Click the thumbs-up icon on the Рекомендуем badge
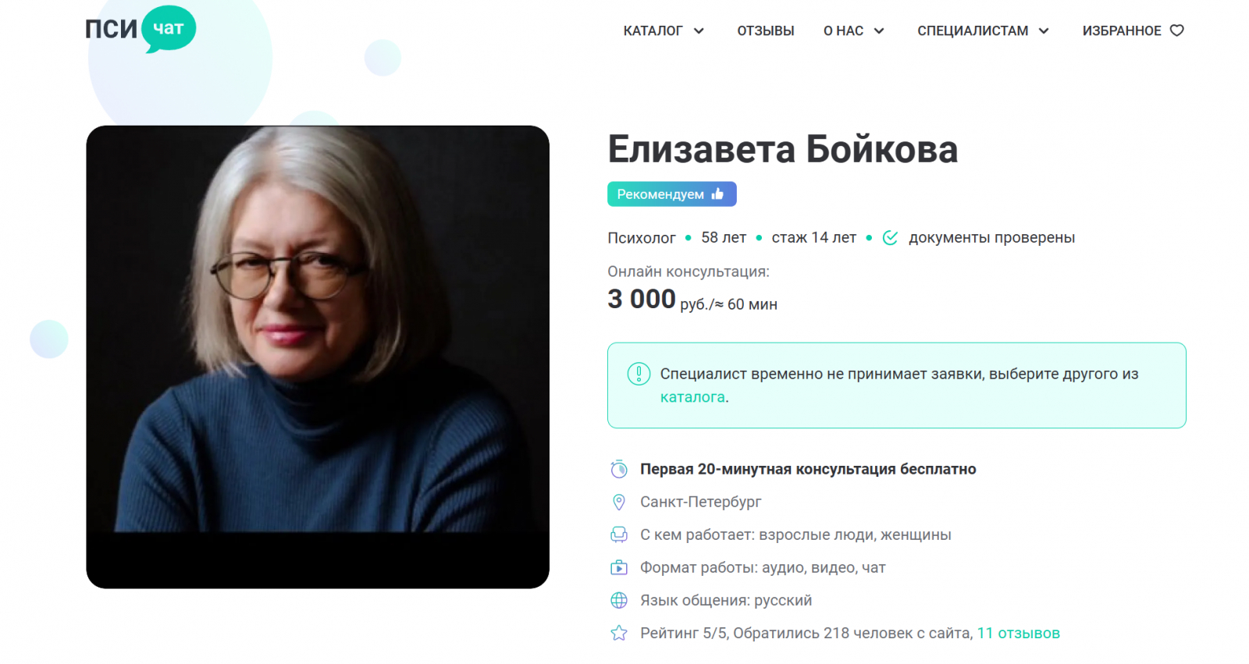Viewport: 1249px width, 664px height. click(x=718, y=194)
